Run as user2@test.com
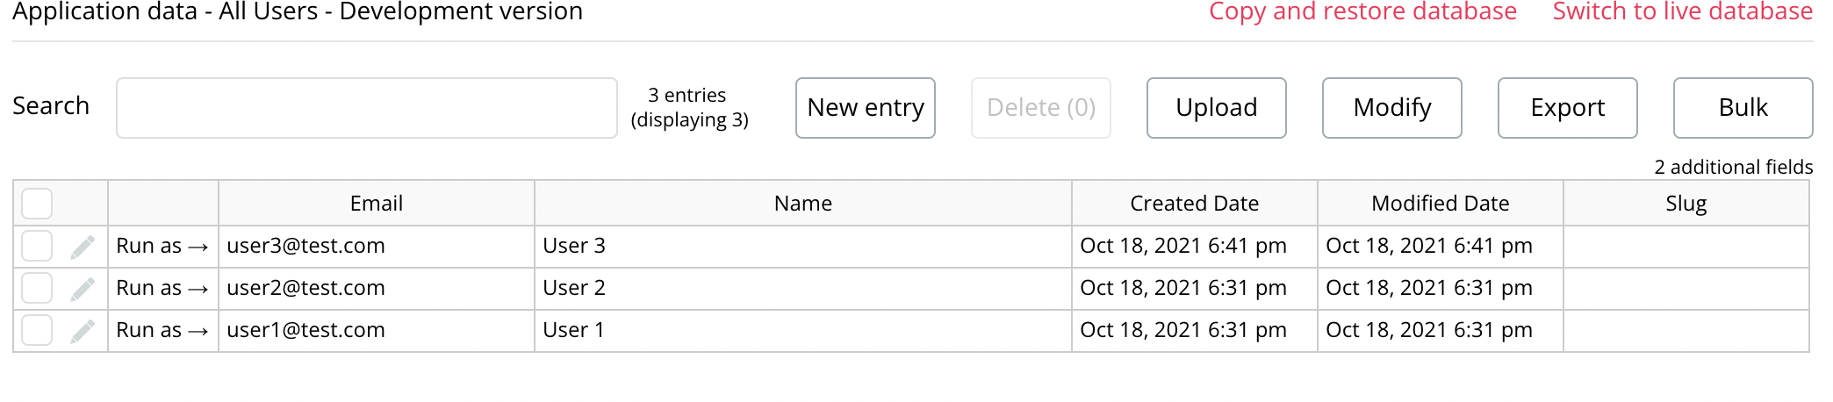The height and width of the screenshot is (402, 1833). point(162,288)
